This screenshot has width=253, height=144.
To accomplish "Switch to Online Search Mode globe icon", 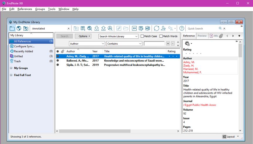I will [x=19, y=28].
